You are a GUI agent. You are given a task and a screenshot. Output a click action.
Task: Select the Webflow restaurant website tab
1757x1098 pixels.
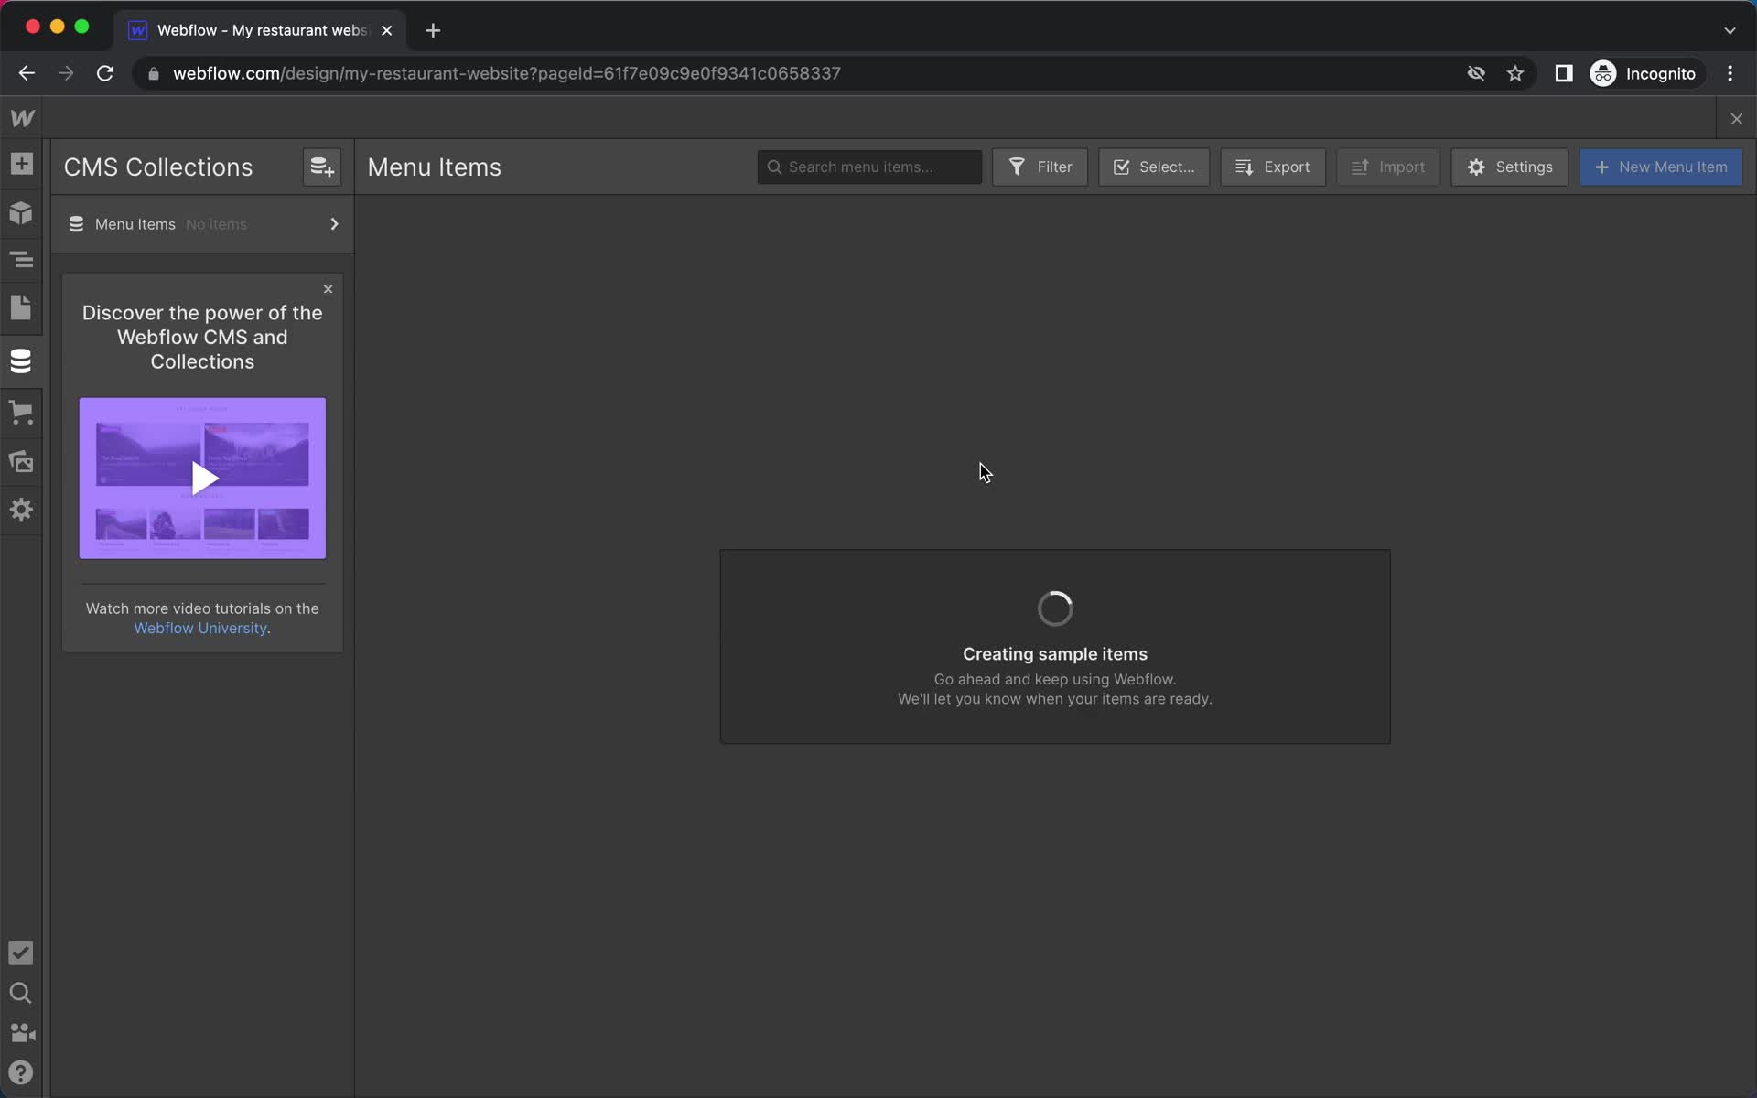(x=261, y=30)
